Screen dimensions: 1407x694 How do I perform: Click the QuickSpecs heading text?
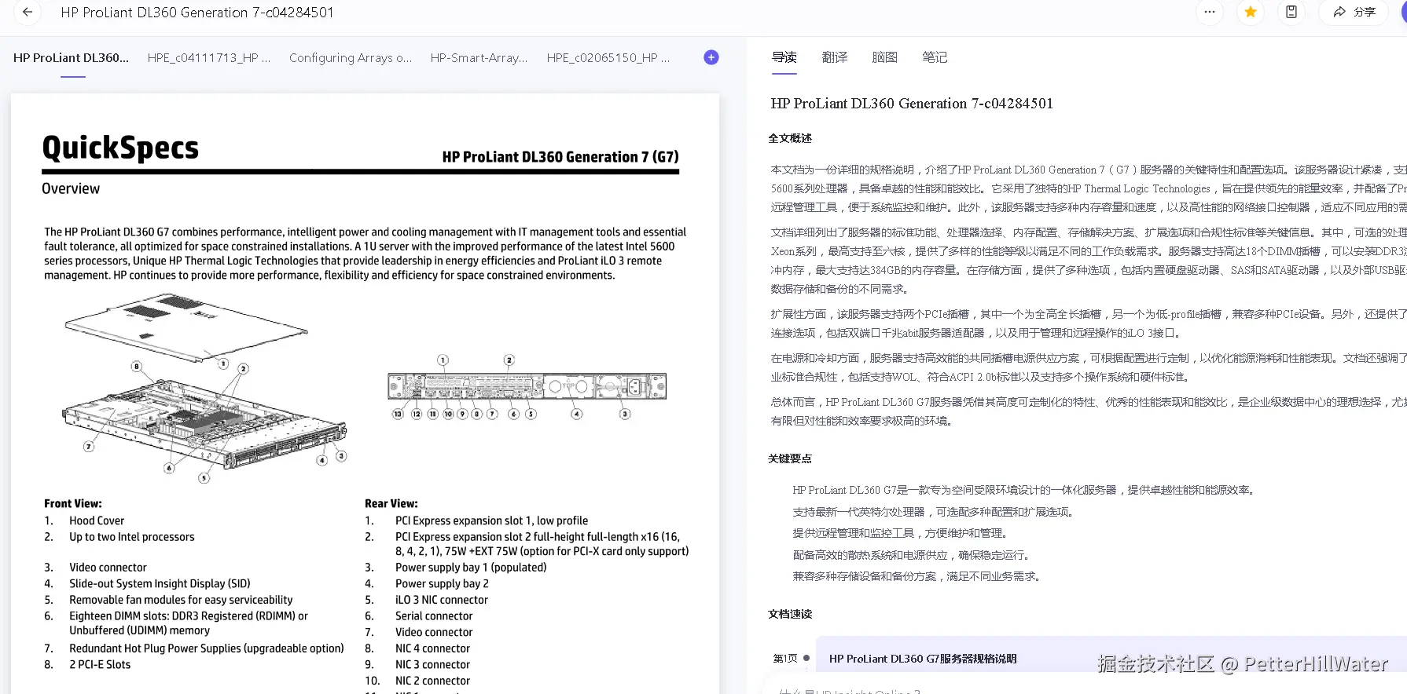[120, 148]
